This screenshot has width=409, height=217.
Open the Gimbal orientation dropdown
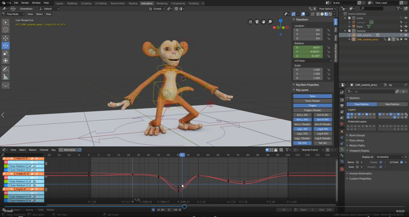[157, 9]
